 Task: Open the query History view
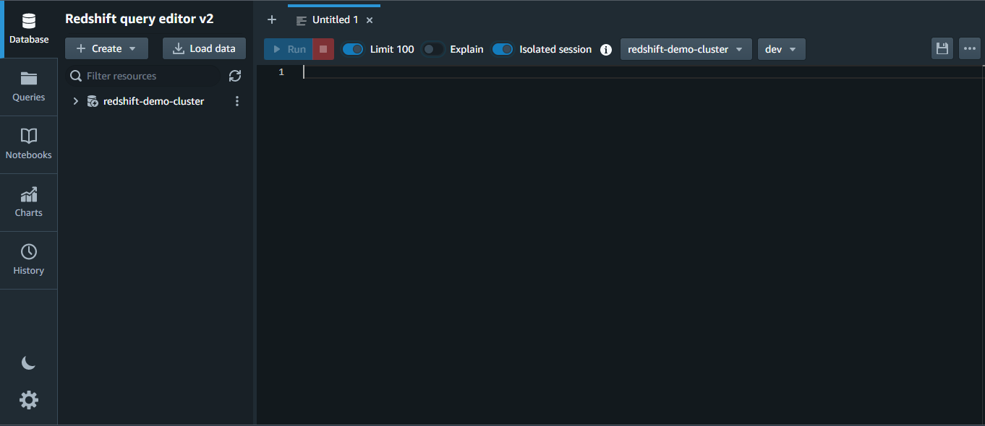click(29, 260)
